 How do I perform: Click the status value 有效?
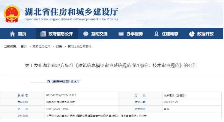(x=166, y=109)
